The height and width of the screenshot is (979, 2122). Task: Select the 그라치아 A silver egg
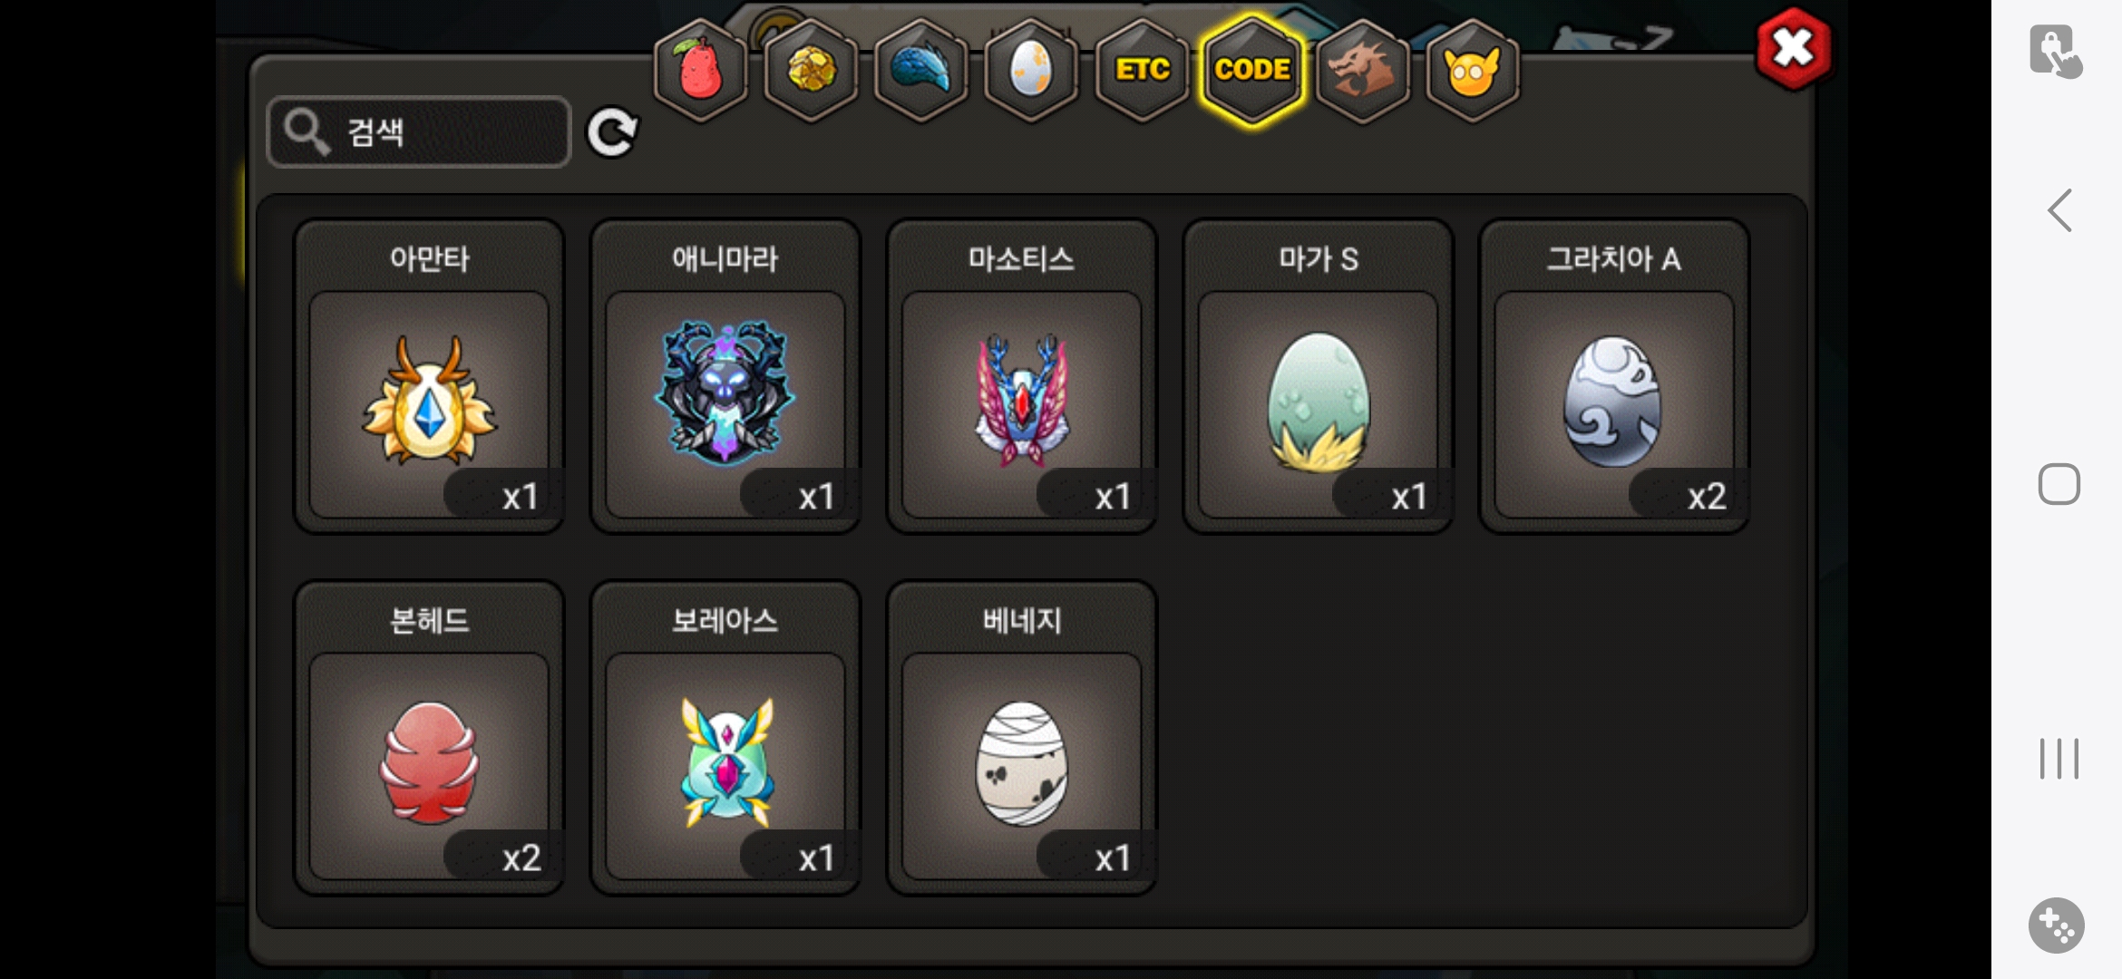1614,376
